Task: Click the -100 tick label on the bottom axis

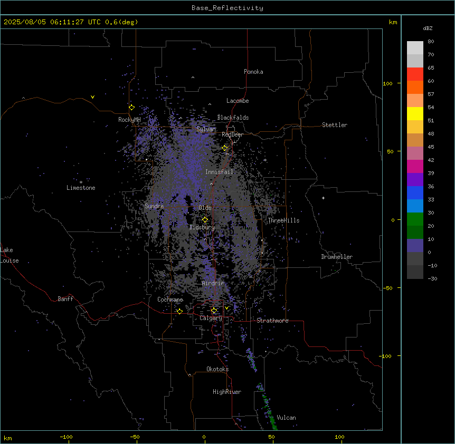Action: pyautogui.click(x=66, y=437)
